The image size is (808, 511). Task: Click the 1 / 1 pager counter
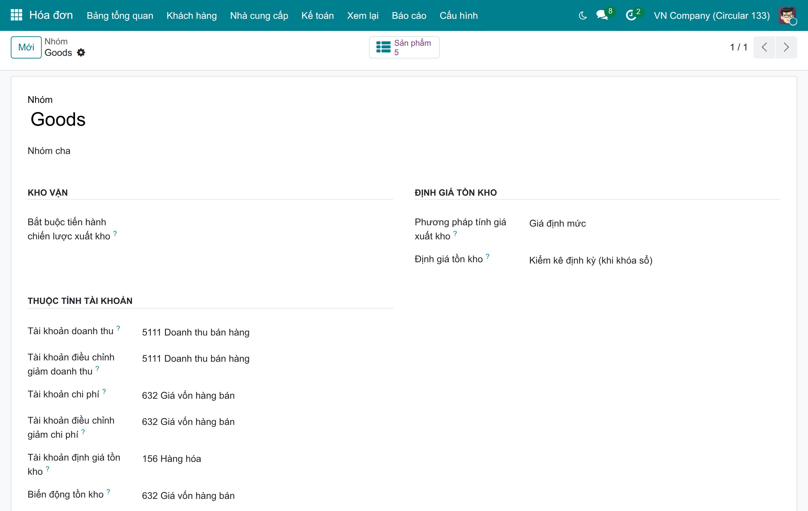pyautogui.click(x=739, y=47)
